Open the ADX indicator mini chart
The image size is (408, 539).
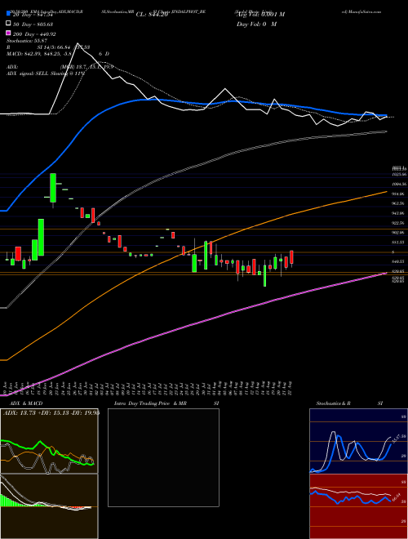pos(49,441)
